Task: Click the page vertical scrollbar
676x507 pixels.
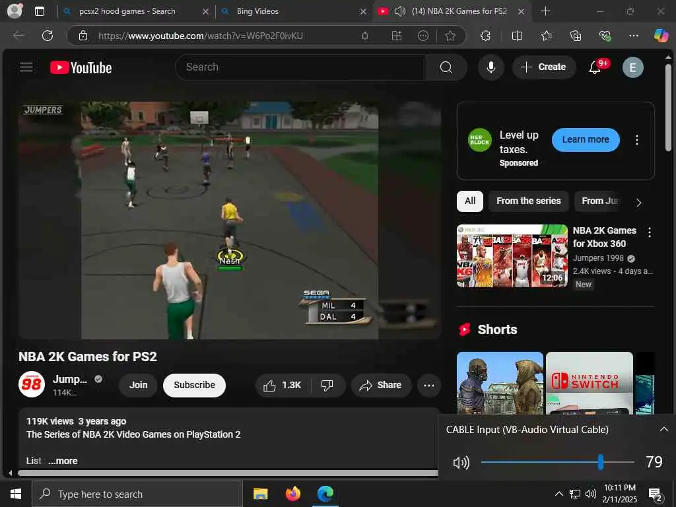Action: click(668, 108)
